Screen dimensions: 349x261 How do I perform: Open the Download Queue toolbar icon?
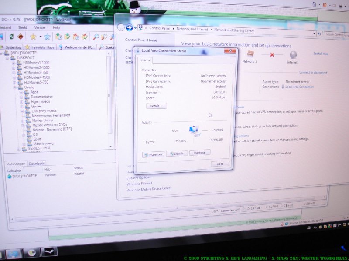59,37
